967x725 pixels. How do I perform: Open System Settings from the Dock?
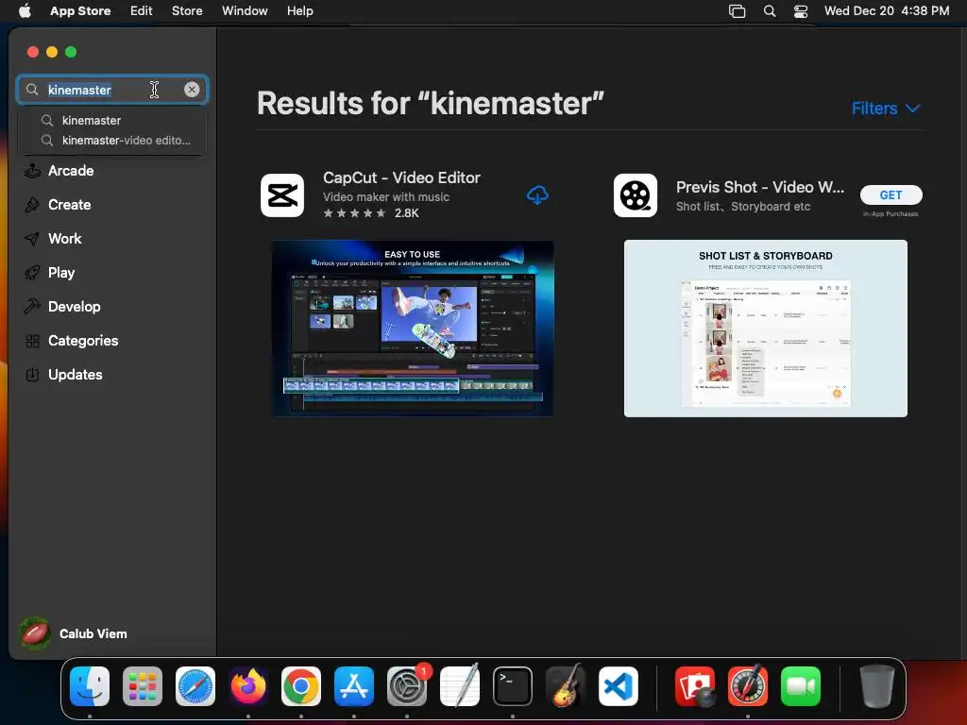tap(407, 686)
